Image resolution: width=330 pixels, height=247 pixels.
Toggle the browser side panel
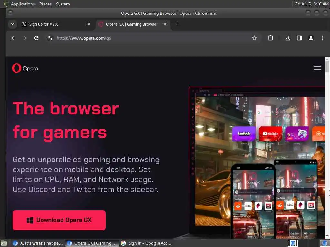coord(299,38)
